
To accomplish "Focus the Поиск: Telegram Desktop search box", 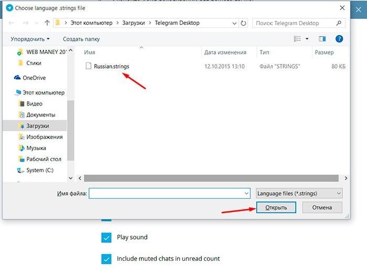I will 299,23.
